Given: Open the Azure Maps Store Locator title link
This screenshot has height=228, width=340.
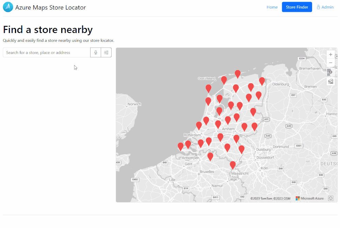Looking at the screenshot, I should (50, 7).
